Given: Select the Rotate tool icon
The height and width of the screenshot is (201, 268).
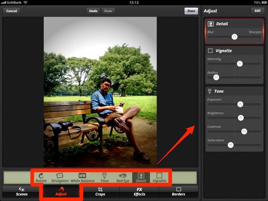Looking at the screenshot, I should coord(41,178).
